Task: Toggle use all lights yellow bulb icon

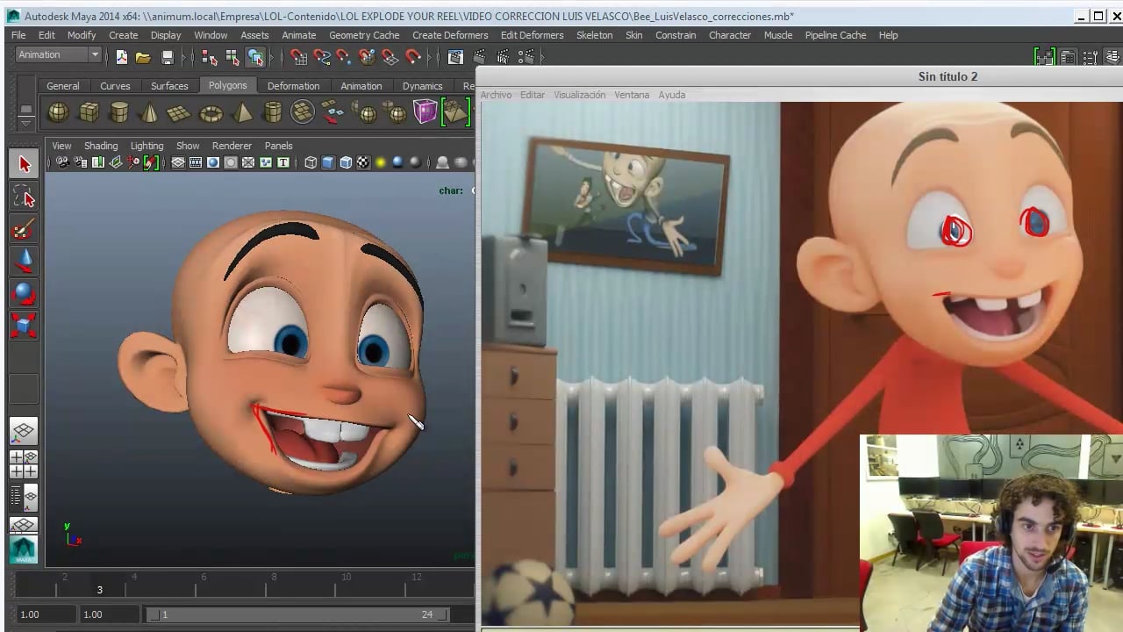Action: (x=381, y=162)
